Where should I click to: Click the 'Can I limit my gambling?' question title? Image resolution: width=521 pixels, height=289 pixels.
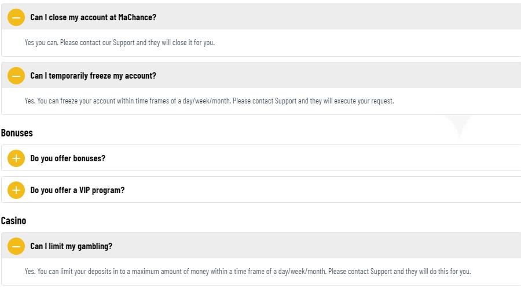click(71, 246)
